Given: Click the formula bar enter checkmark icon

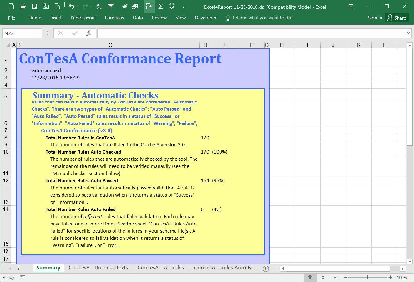Looking at the screenshot, I should click(x=75, y=33).
